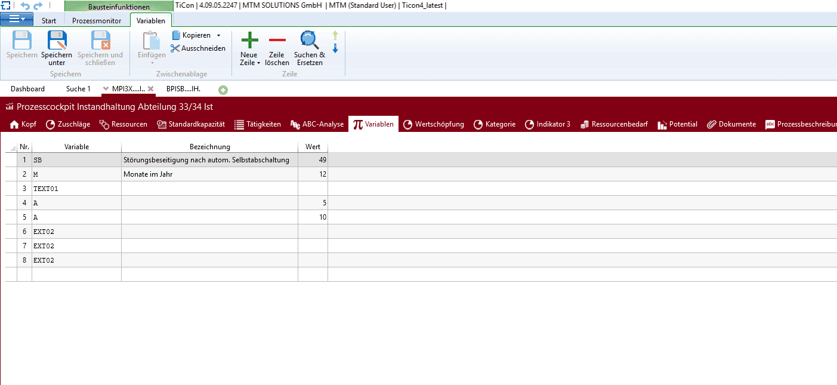Viewport: 837px width, 385px height.
Task: Sort by the Variable column header
Action: click(x=76, y=147)
